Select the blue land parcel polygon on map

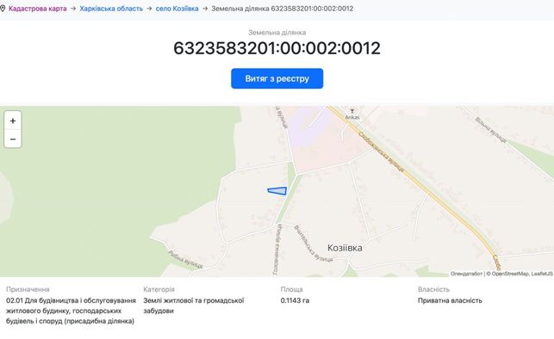[277, 191]
